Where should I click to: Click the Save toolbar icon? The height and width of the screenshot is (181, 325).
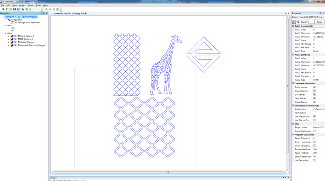[15, 9]
